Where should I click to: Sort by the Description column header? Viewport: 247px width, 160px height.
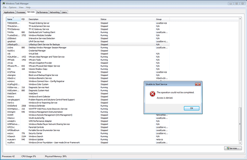coord(64,19)
